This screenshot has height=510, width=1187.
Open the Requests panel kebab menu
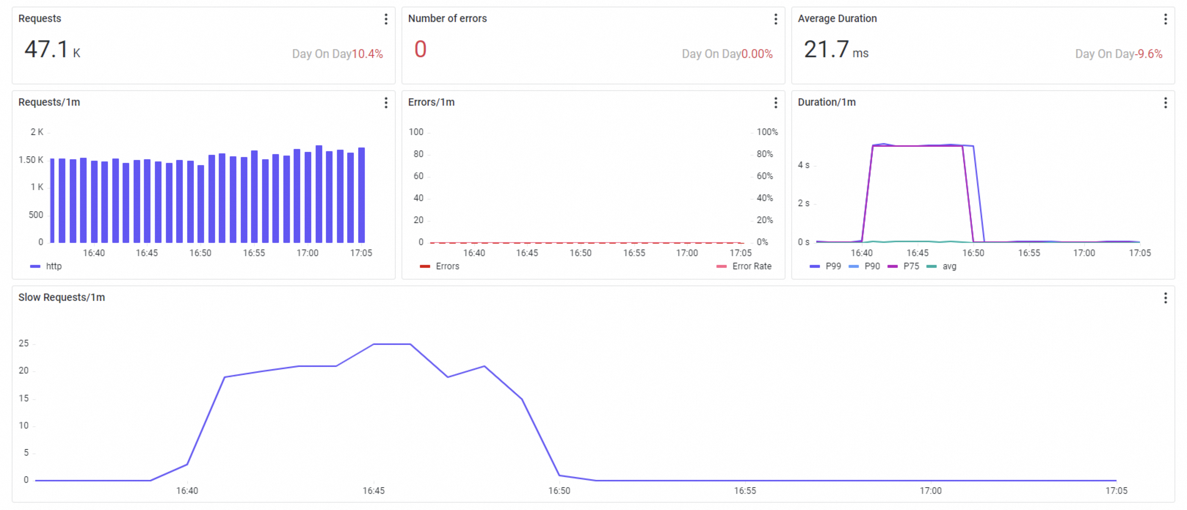[386, 19]
